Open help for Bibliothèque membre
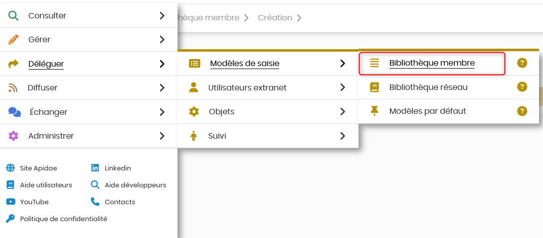 tap(522, 63)
